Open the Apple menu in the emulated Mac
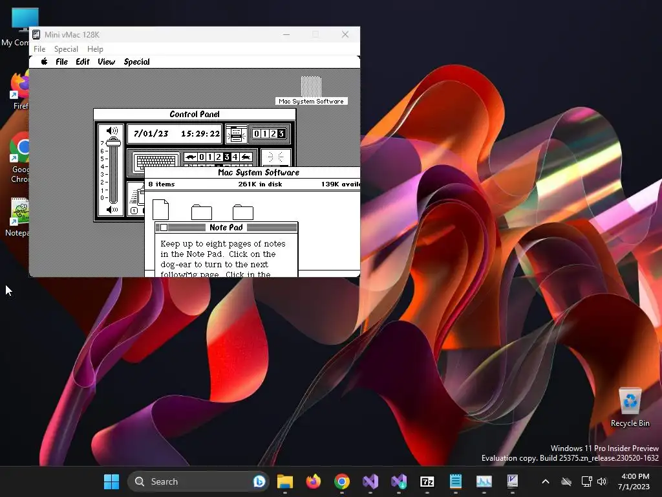Viewport: 662px width, 497px height. point(45,61)
